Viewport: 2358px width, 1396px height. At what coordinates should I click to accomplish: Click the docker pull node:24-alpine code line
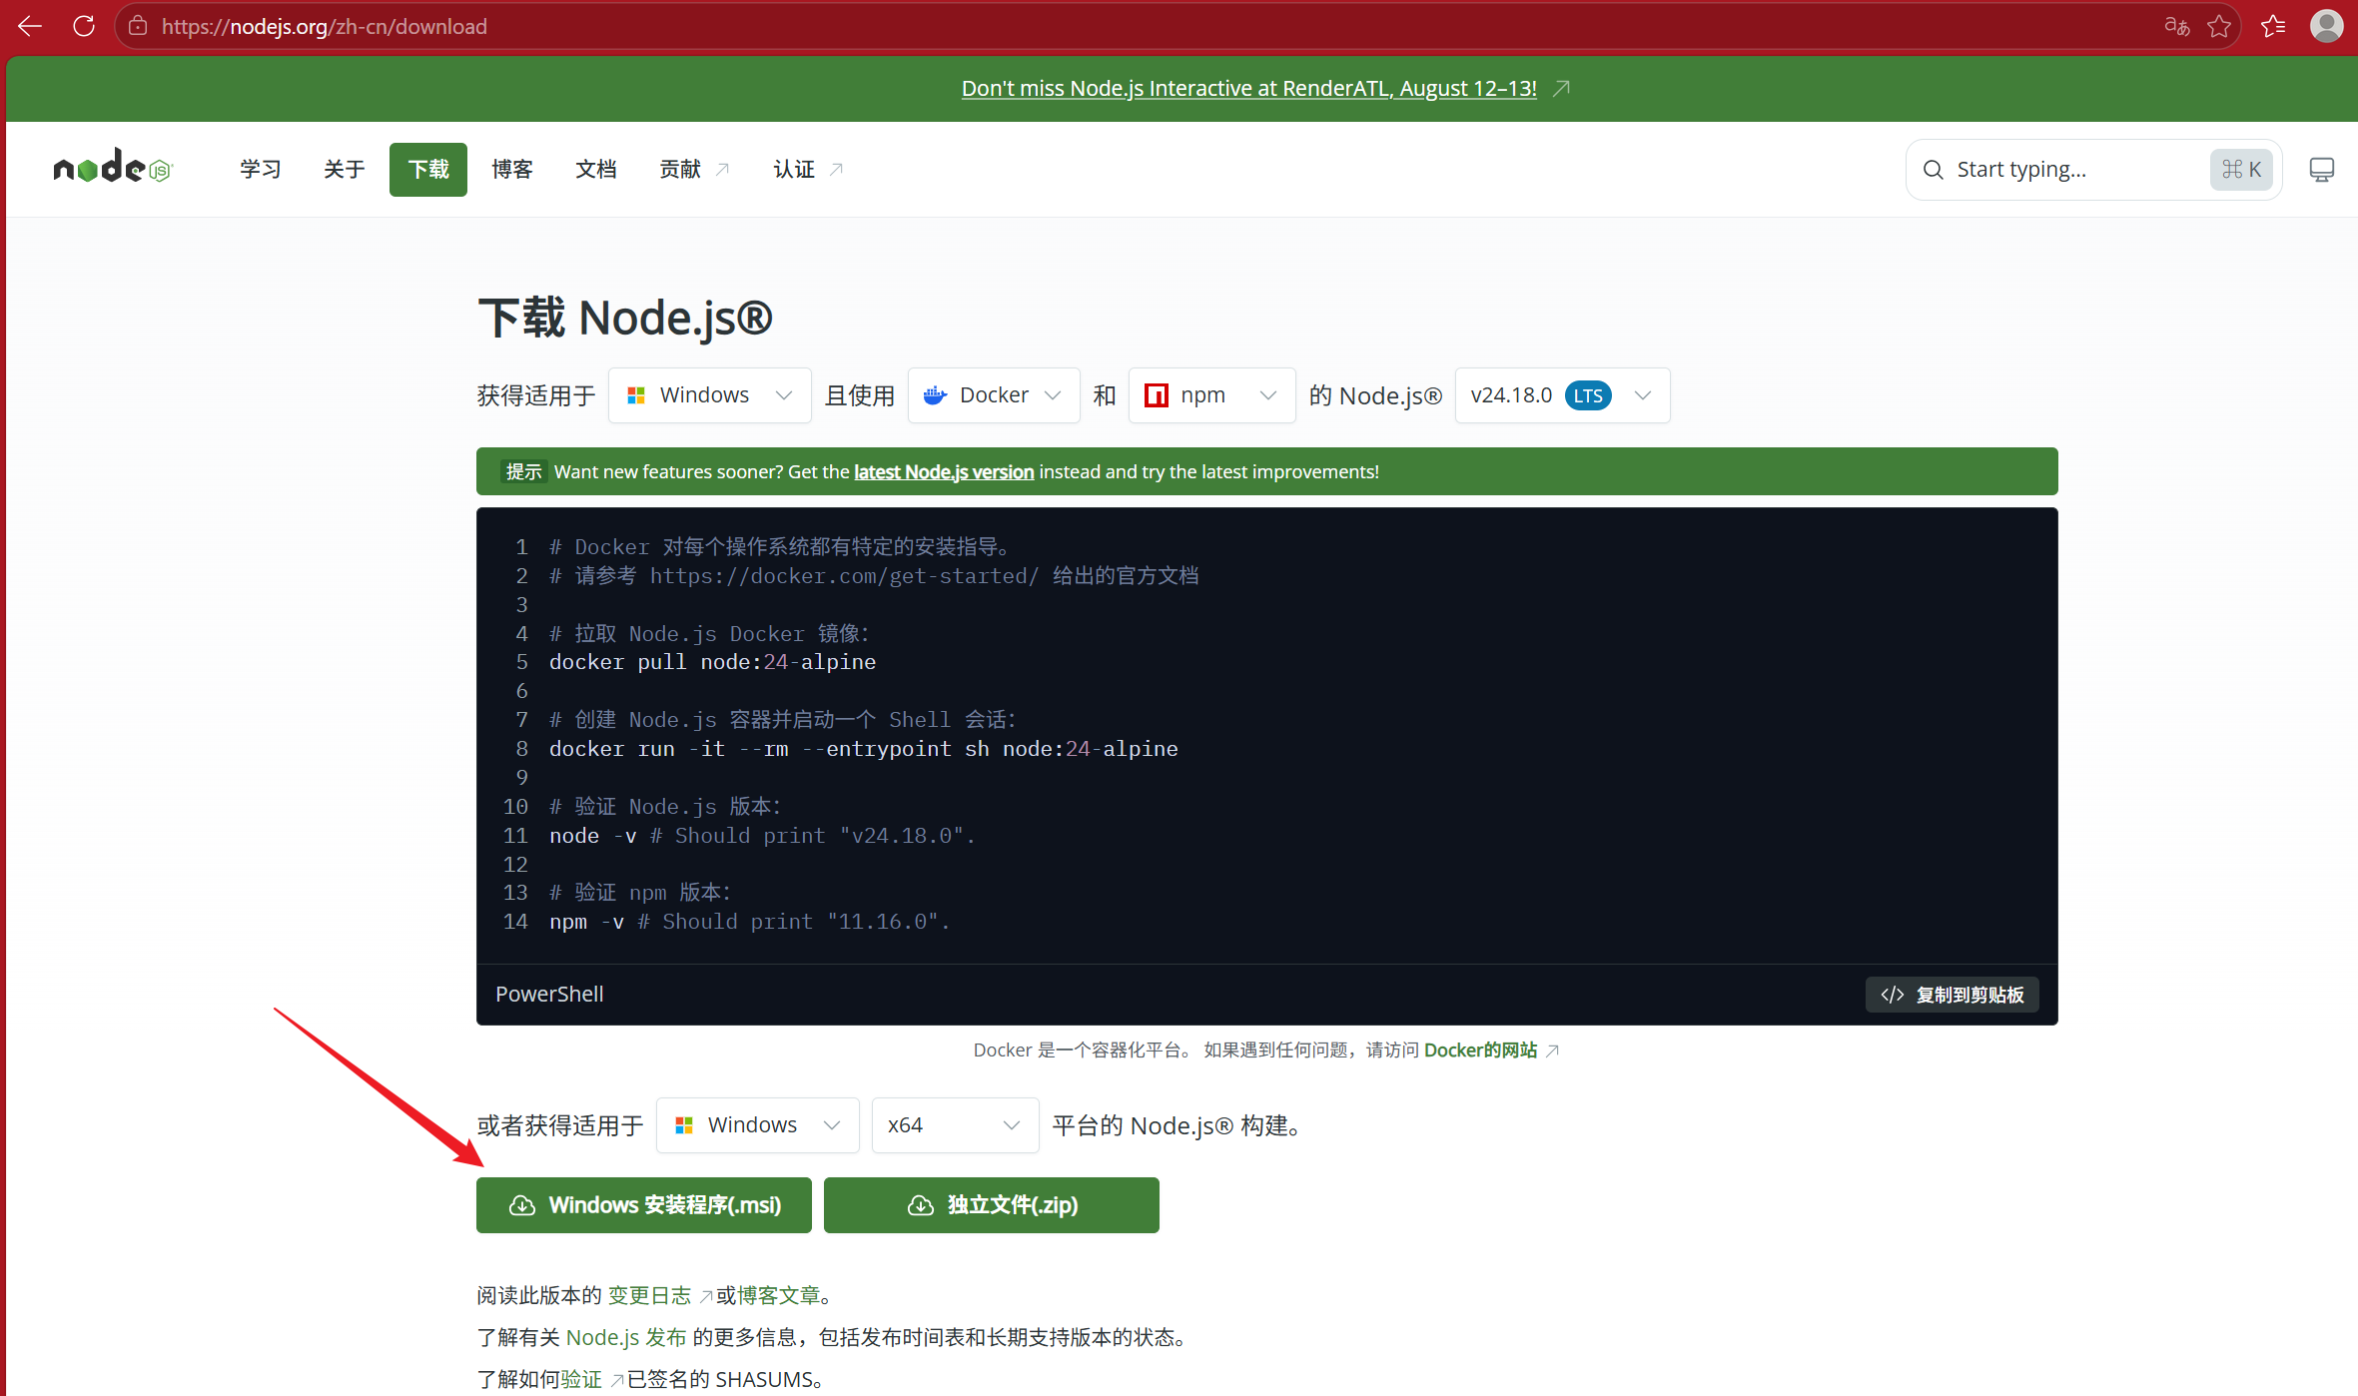(x=712, y=662)
